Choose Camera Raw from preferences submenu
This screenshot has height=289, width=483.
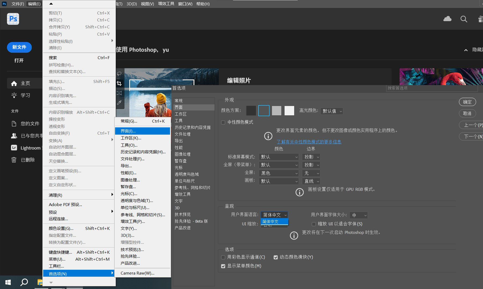pos(137,273)
